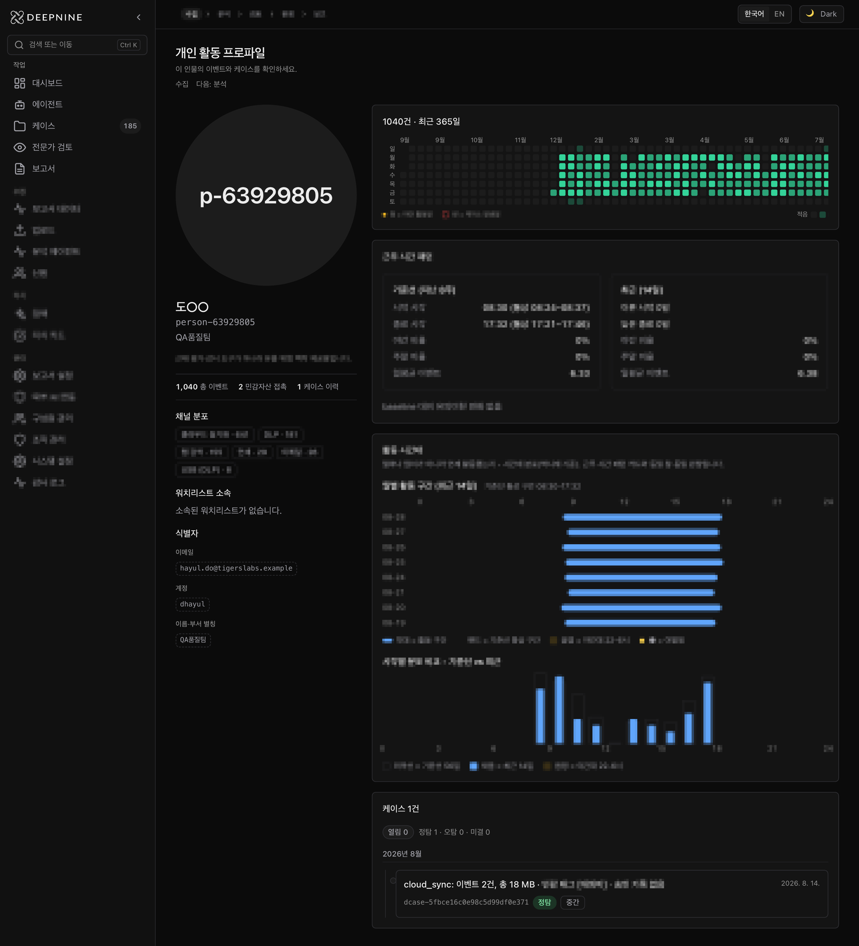Viewport: 859px width, 946px height.
Task: Switch language to EN
Action: (779, 14)
